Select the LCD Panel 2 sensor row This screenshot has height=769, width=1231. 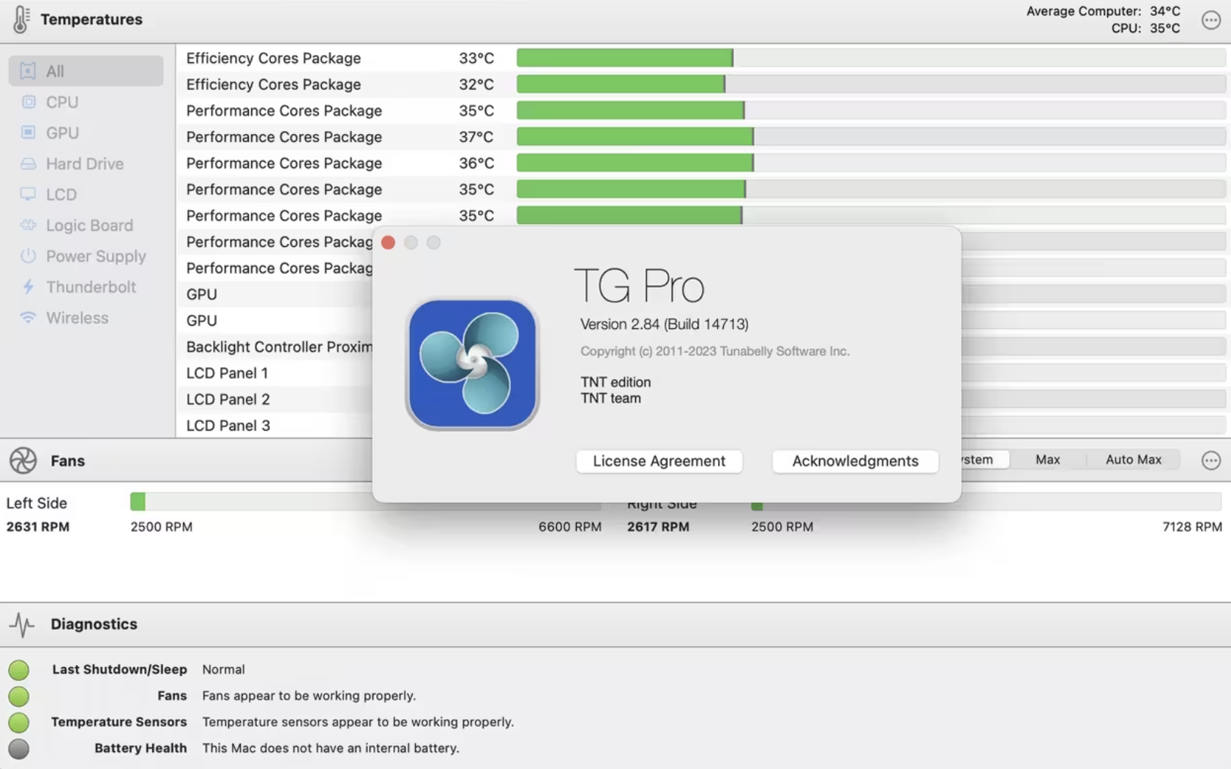(x=228, y=399)
